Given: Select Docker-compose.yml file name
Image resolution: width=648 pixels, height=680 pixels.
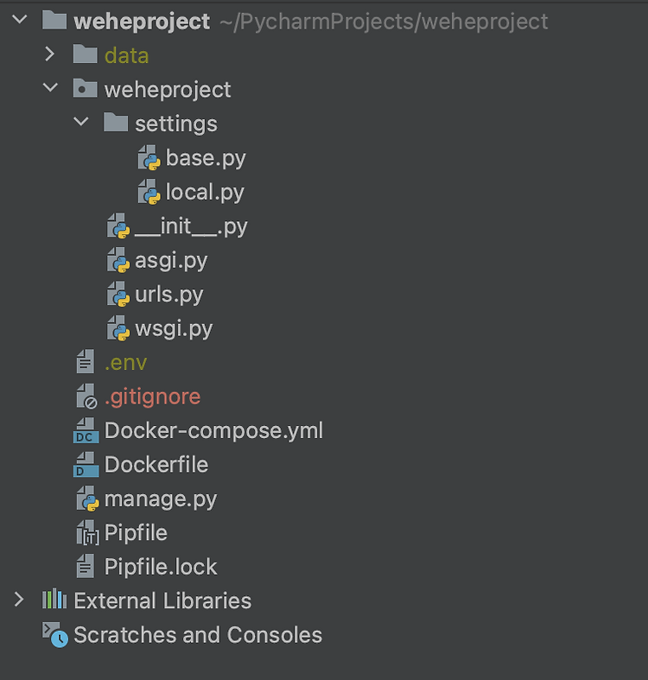Looking at the screenshot, I should (x=213, y=431).
